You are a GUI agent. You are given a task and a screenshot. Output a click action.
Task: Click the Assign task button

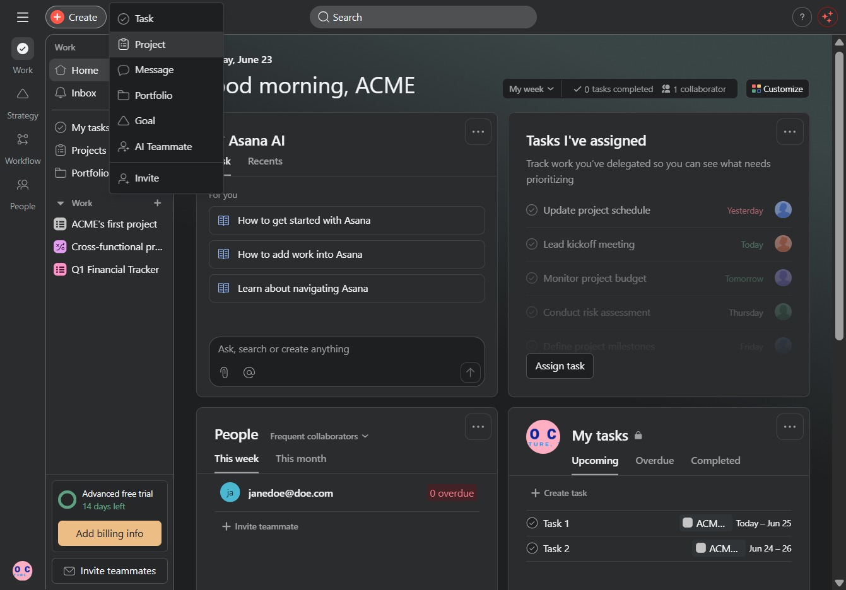click(560, 366)
